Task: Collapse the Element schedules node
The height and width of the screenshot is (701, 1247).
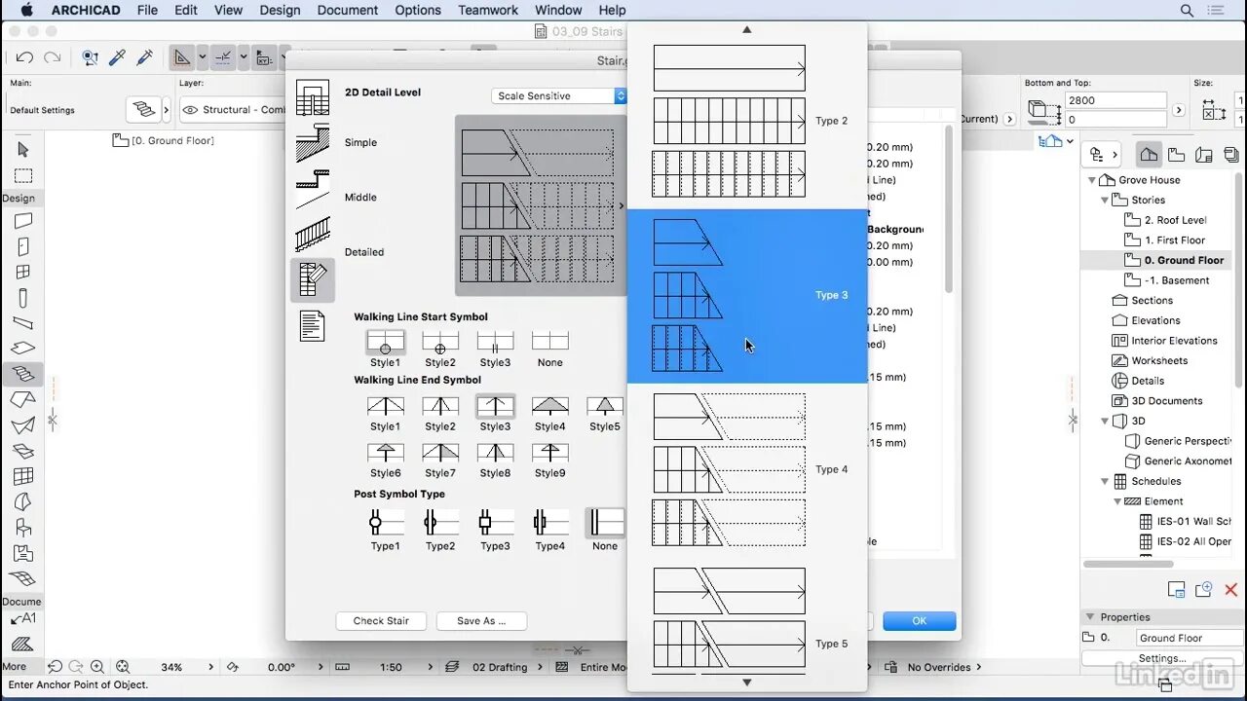Action: click(x=1117, y=501)
